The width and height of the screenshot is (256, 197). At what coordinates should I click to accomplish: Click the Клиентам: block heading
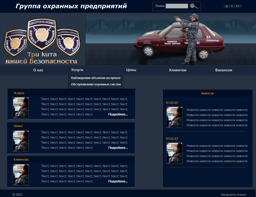coord(21,159)
